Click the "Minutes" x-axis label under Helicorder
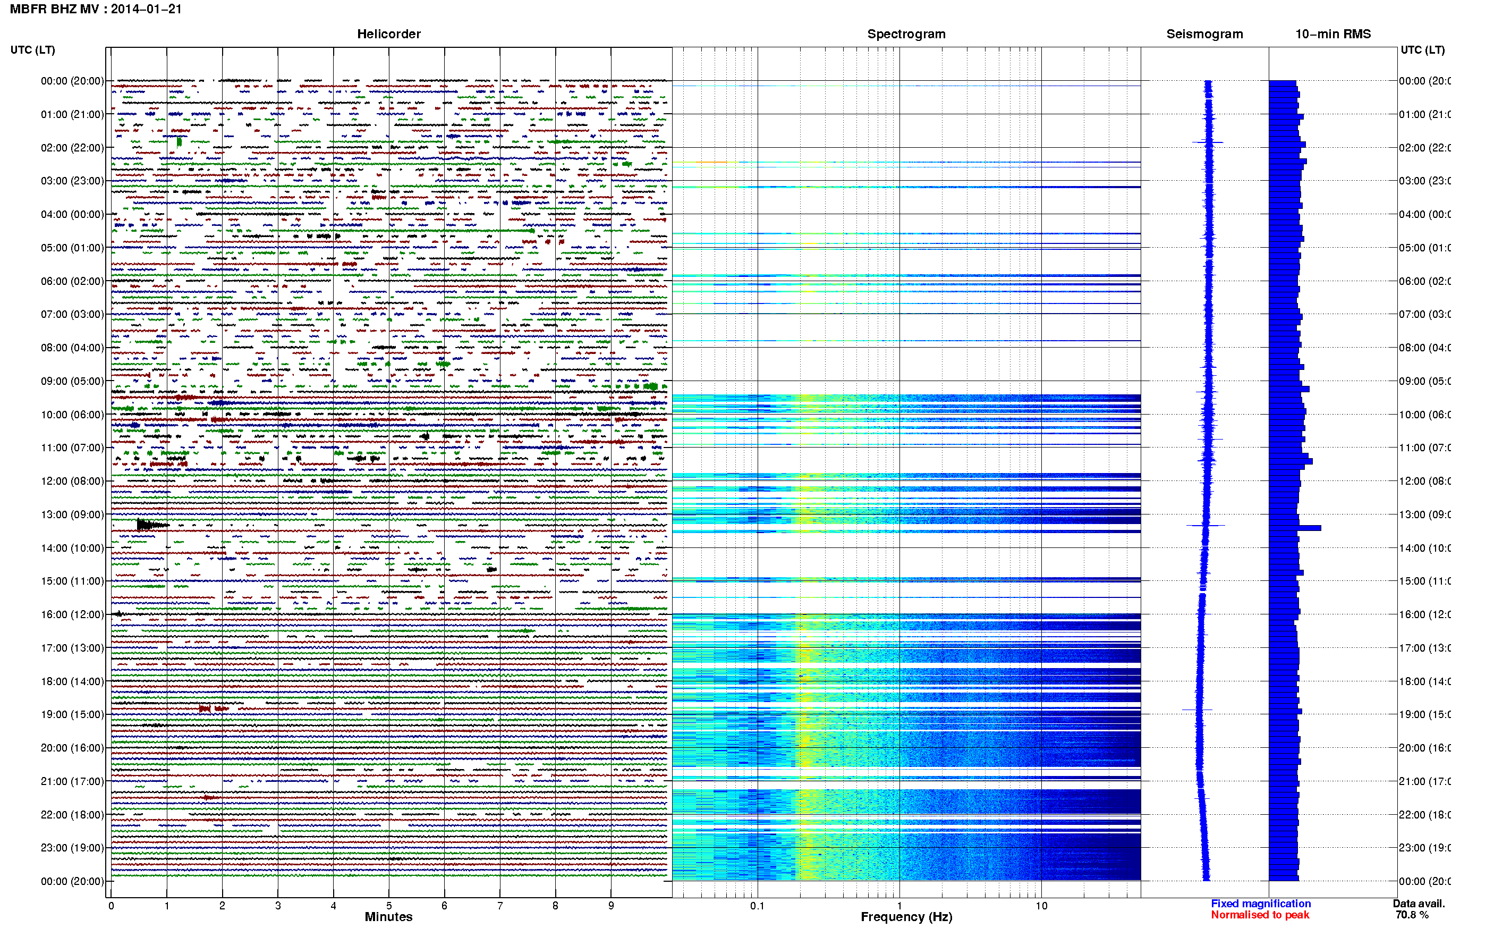 (388, 917)
